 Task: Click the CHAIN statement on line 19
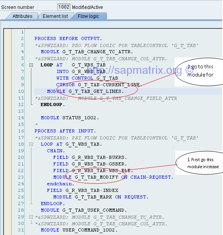56,151
